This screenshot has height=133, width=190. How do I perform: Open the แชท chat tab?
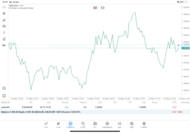click(x=119, y=125)
